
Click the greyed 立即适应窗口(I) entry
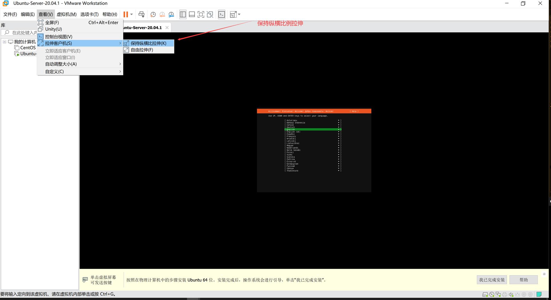click(x=80, y=57)
